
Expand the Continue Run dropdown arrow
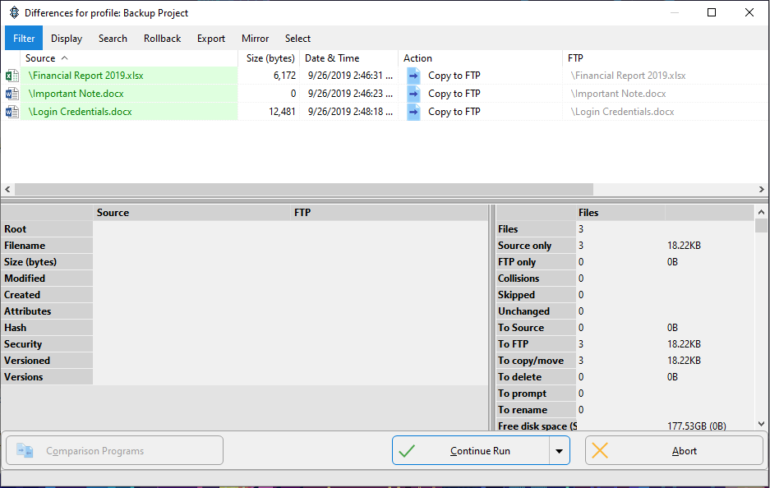pyautogui.click(x=560, y=451)
